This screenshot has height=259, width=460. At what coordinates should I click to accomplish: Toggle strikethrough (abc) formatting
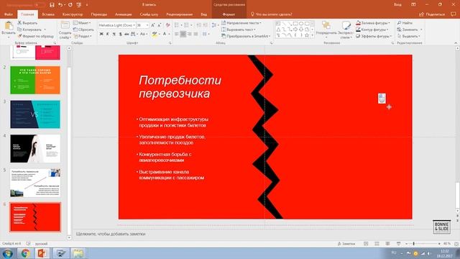[x=126, y=34]
